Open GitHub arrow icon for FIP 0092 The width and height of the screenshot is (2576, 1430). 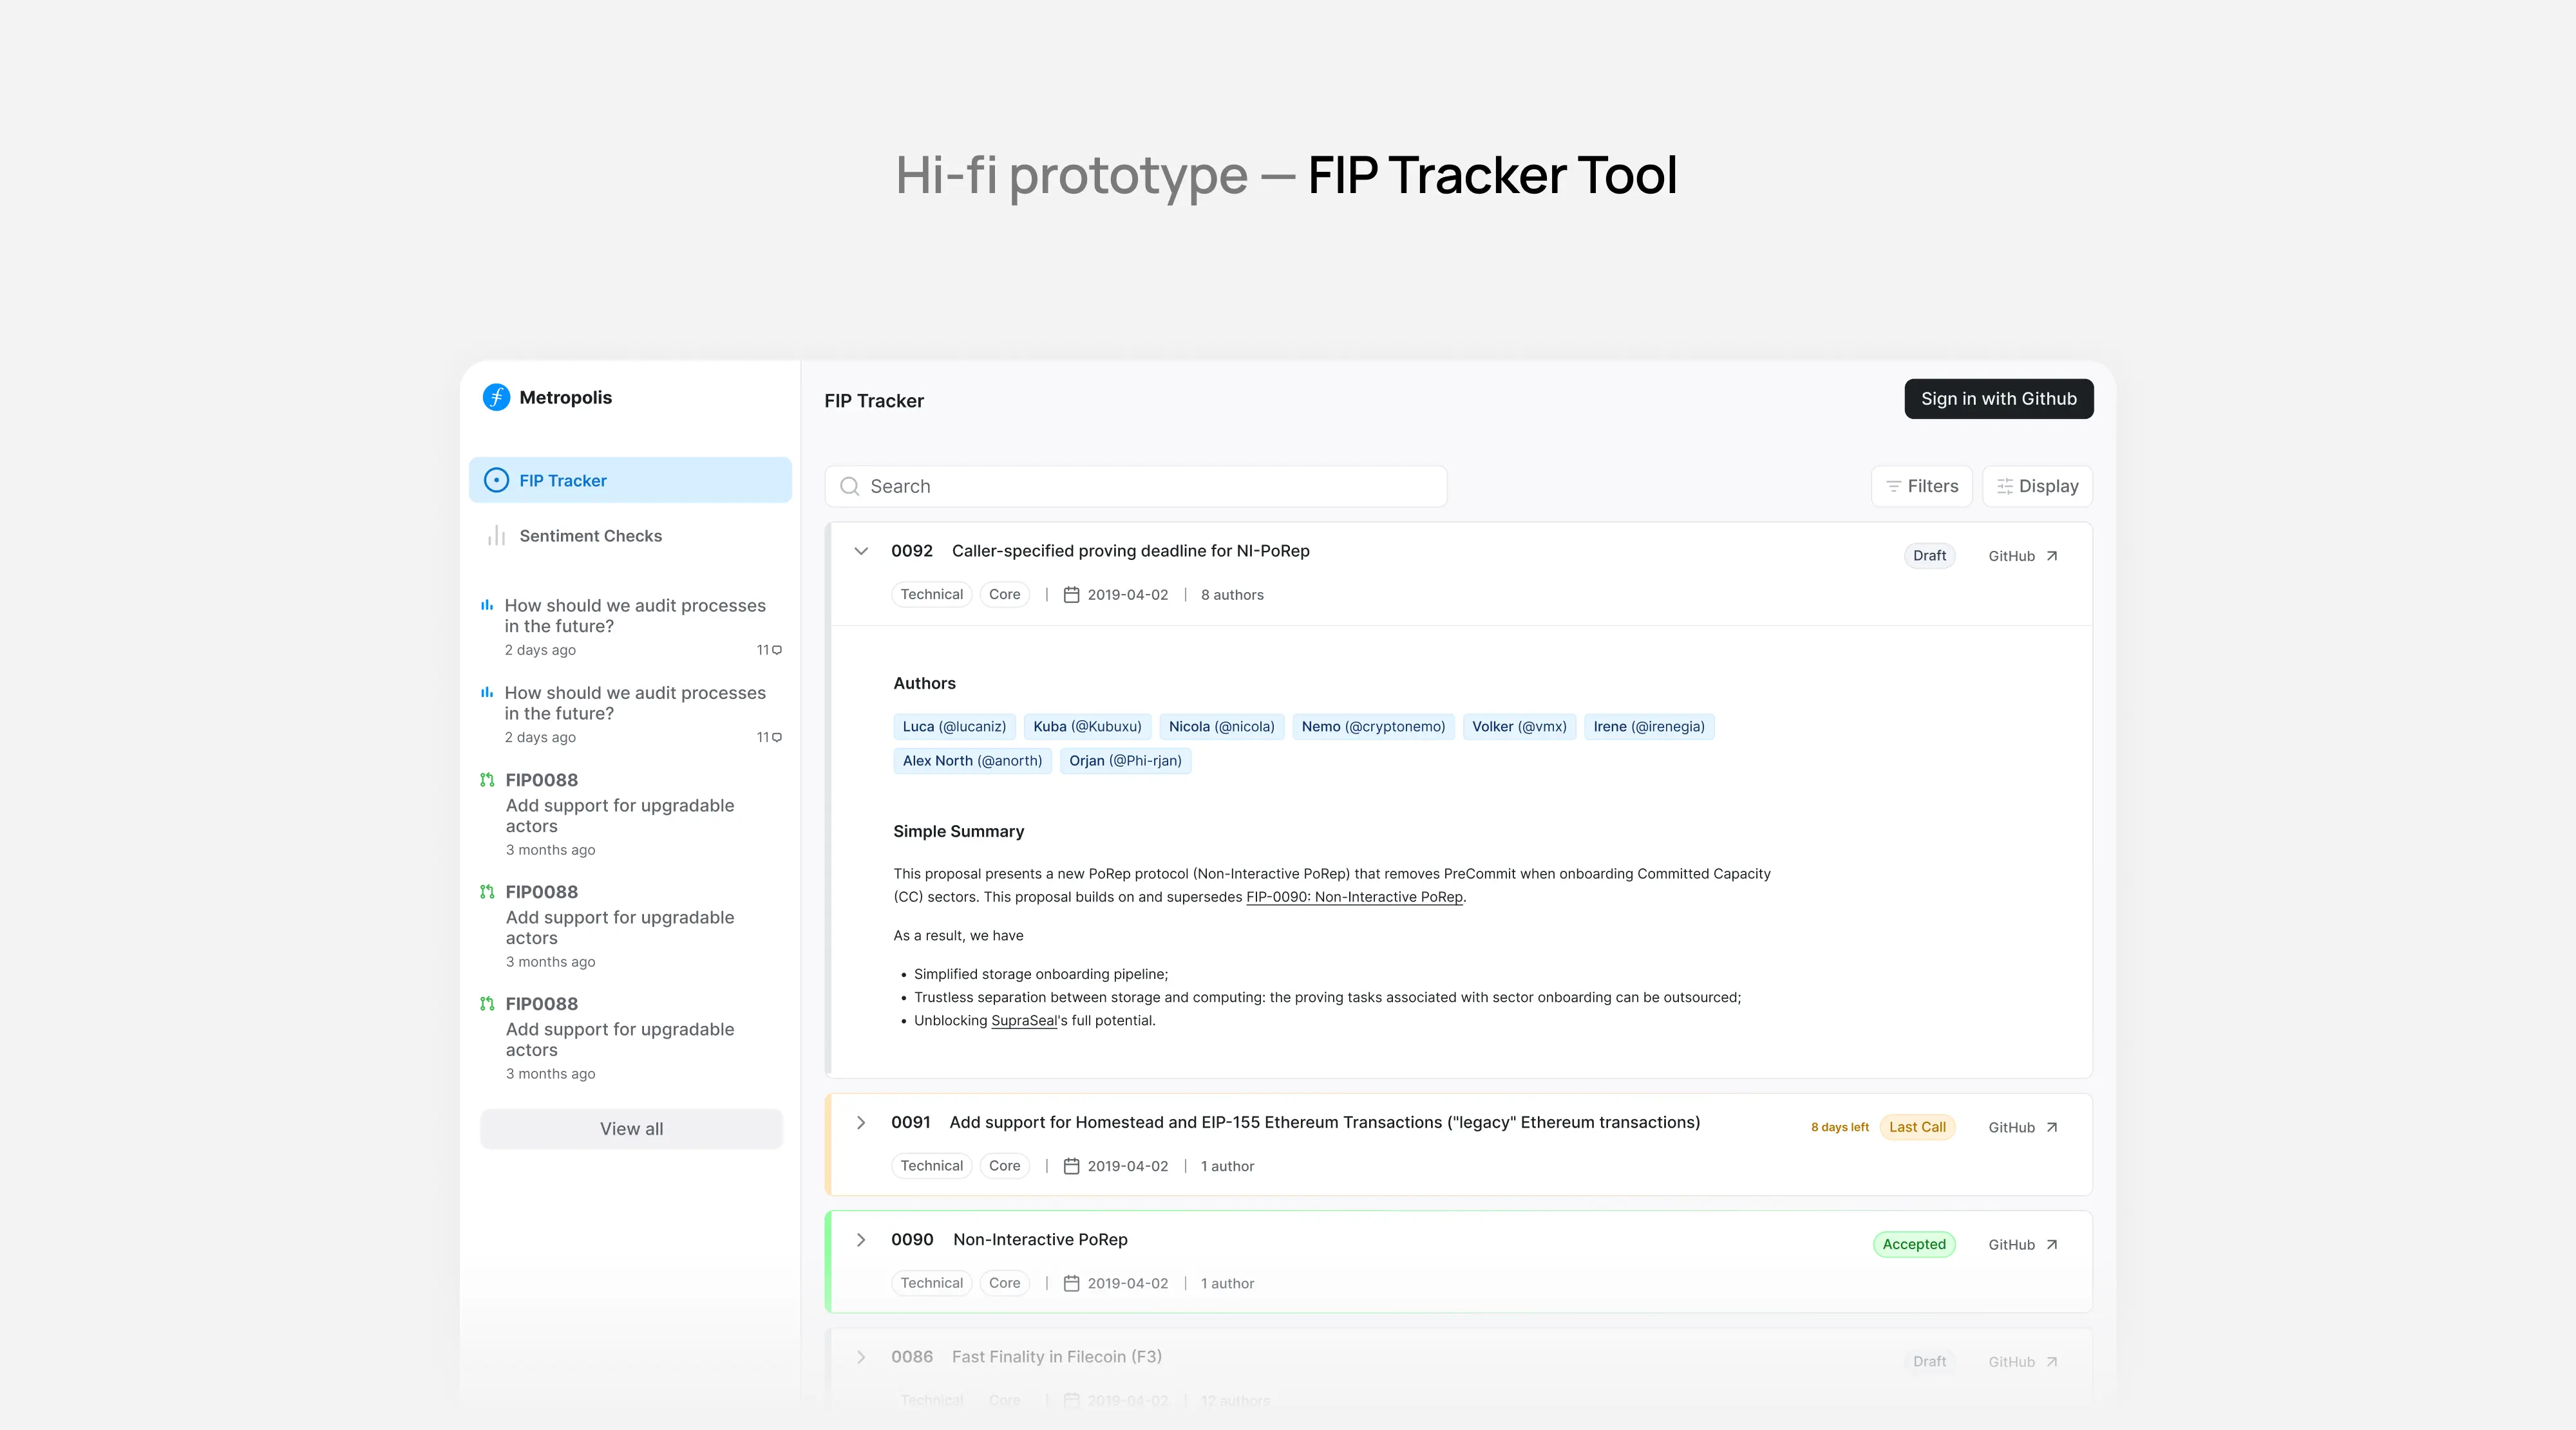pos(2051,557)
